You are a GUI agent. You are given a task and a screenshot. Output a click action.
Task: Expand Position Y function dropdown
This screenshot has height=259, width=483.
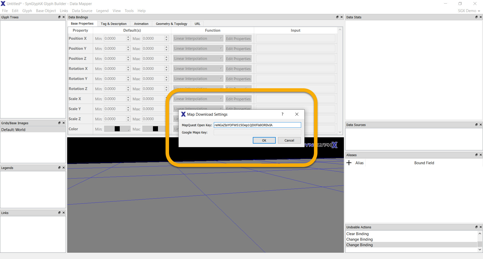198,49
